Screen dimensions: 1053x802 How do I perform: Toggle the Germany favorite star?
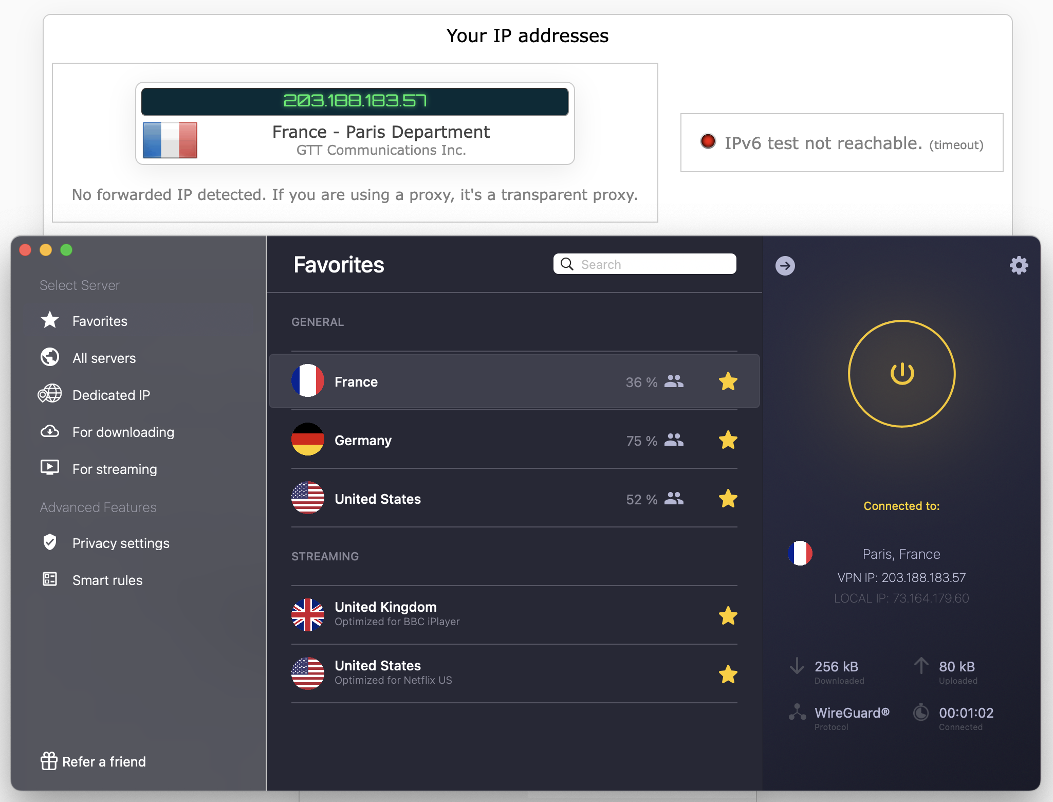click(x=728, y=440)
